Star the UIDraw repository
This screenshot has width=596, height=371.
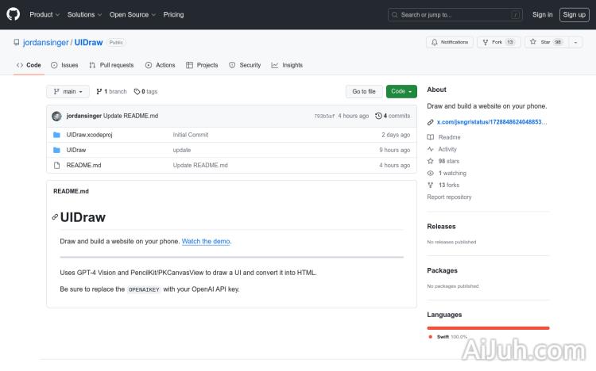tap(540, 42)
